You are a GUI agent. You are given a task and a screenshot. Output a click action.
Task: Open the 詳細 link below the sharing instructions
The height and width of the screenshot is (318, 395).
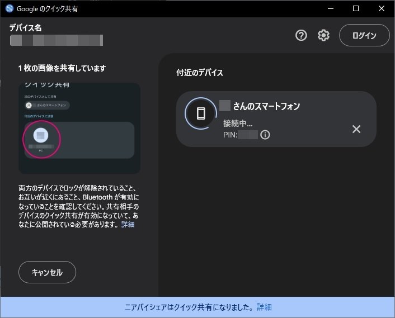tap(128, 225)
